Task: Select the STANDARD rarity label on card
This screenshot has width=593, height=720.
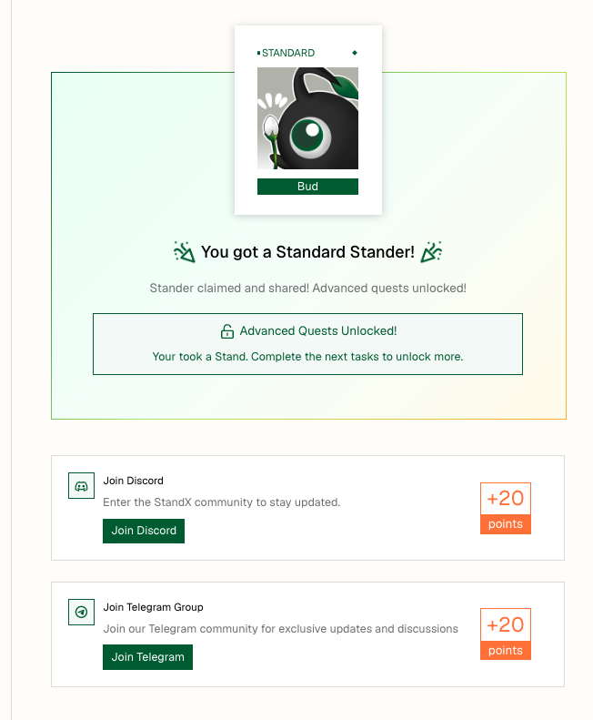Action: [x=288, y=54]
